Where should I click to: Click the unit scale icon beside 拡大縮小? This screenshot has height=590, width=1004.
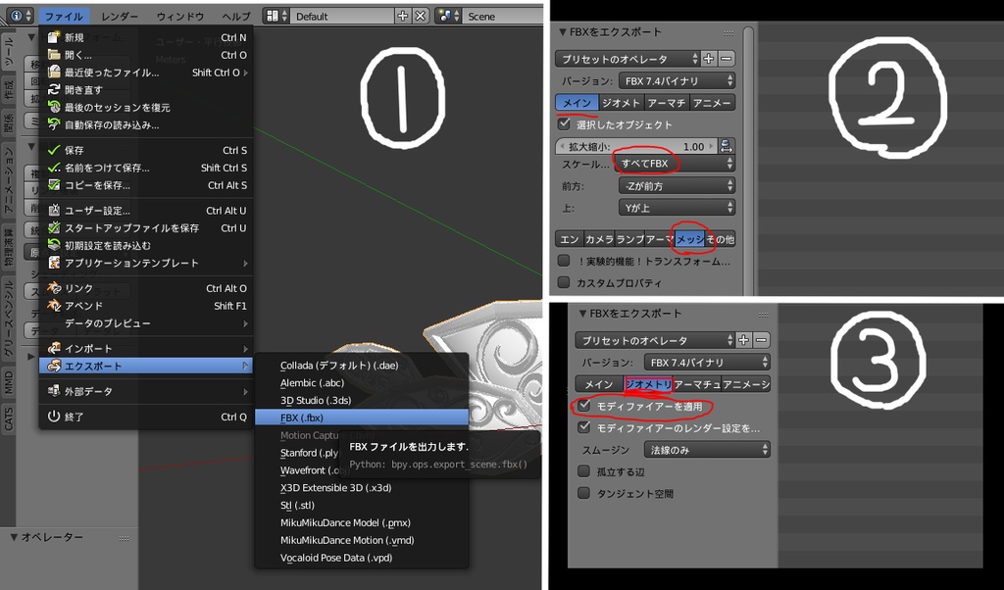[726, 145]
